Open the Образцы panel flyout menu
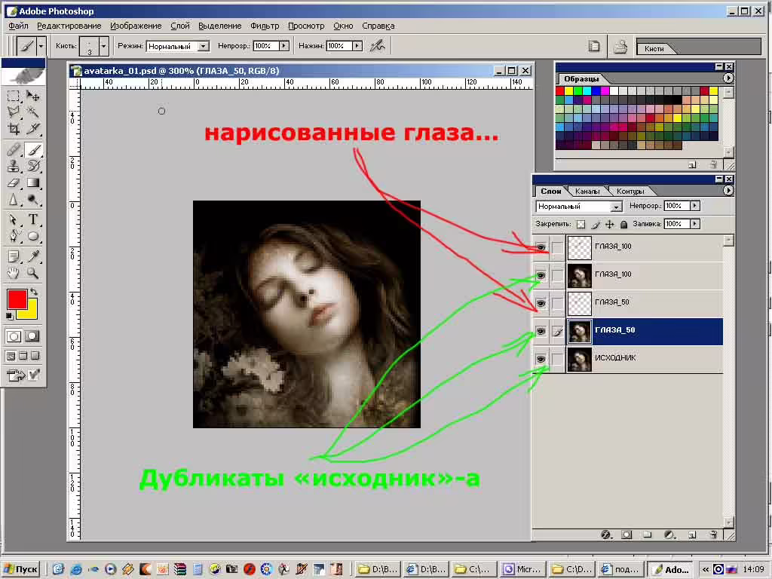772x579 pixels. [x=728, y=78]
